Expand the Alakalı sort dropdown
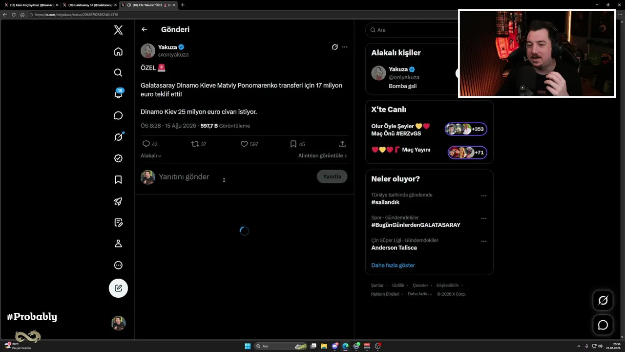The width and height of the screenshot is (625, 352). pyautogui.click(x=151, y=155)
